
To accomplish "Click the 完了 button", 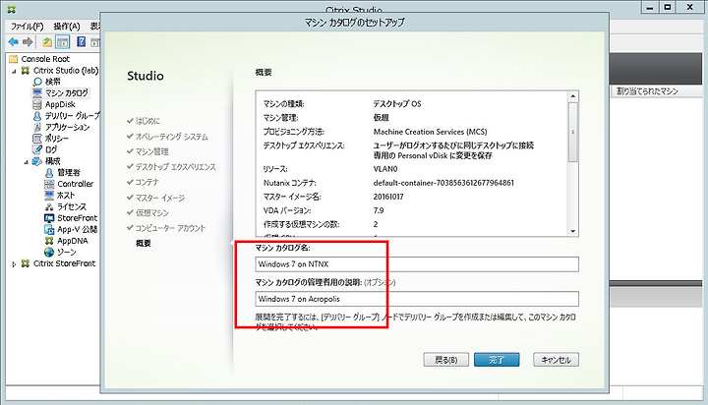I will pyautogui.click(x=497, y=360).
